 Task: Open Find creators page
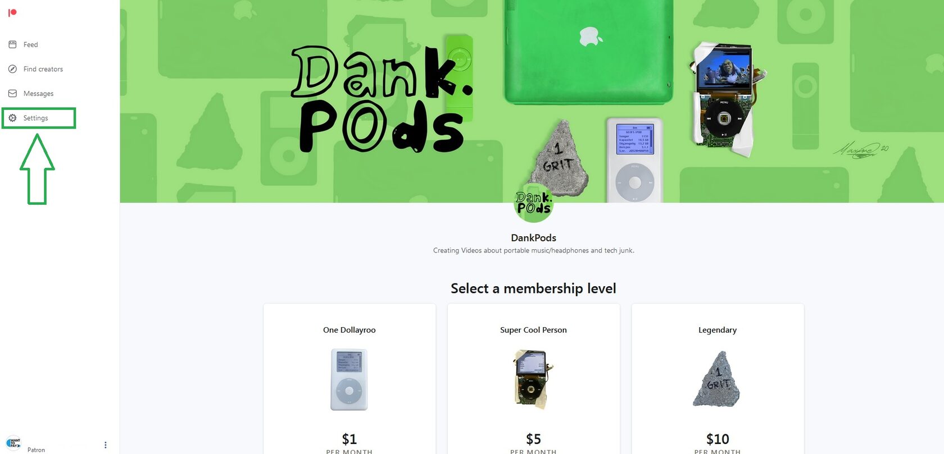pos(43,69)
